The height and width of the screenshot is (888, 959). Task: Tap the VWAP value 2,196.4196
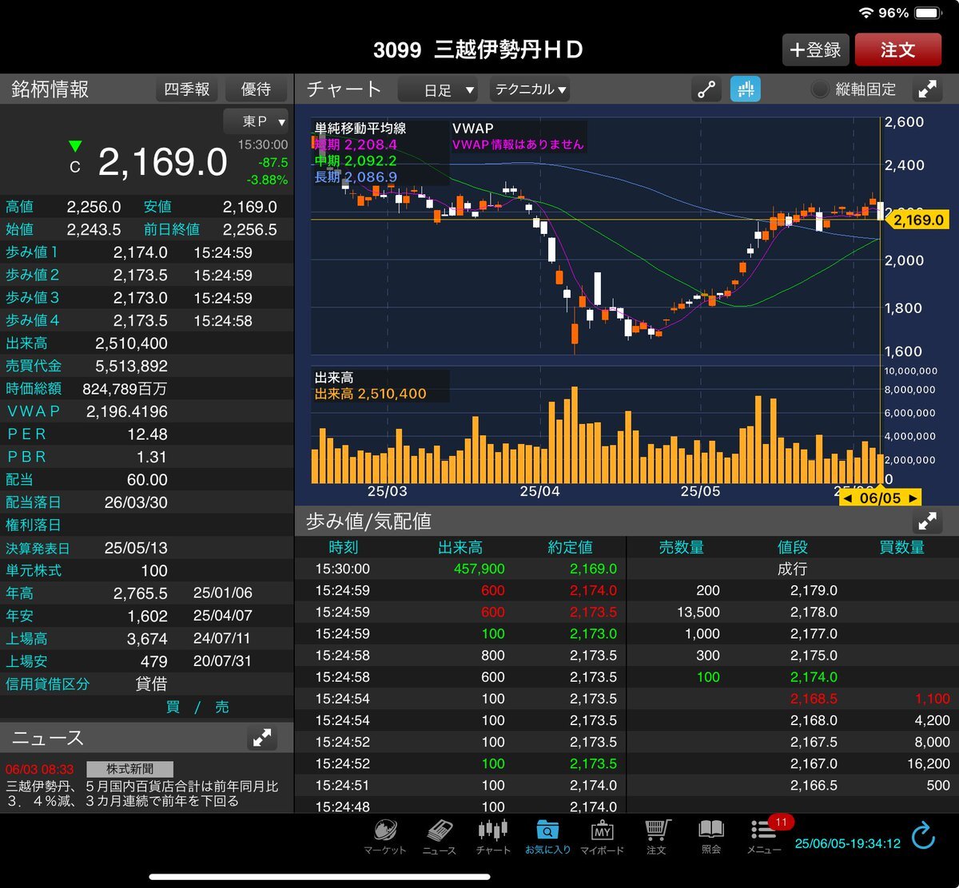click(128, 411)
